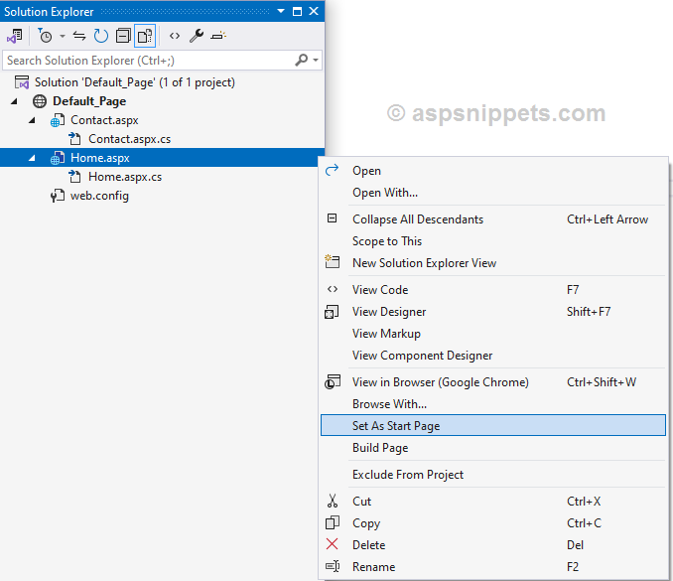The image size is (673, 581).
Task: Click the Contact.aspx web page icon
Action: point(58,120)
